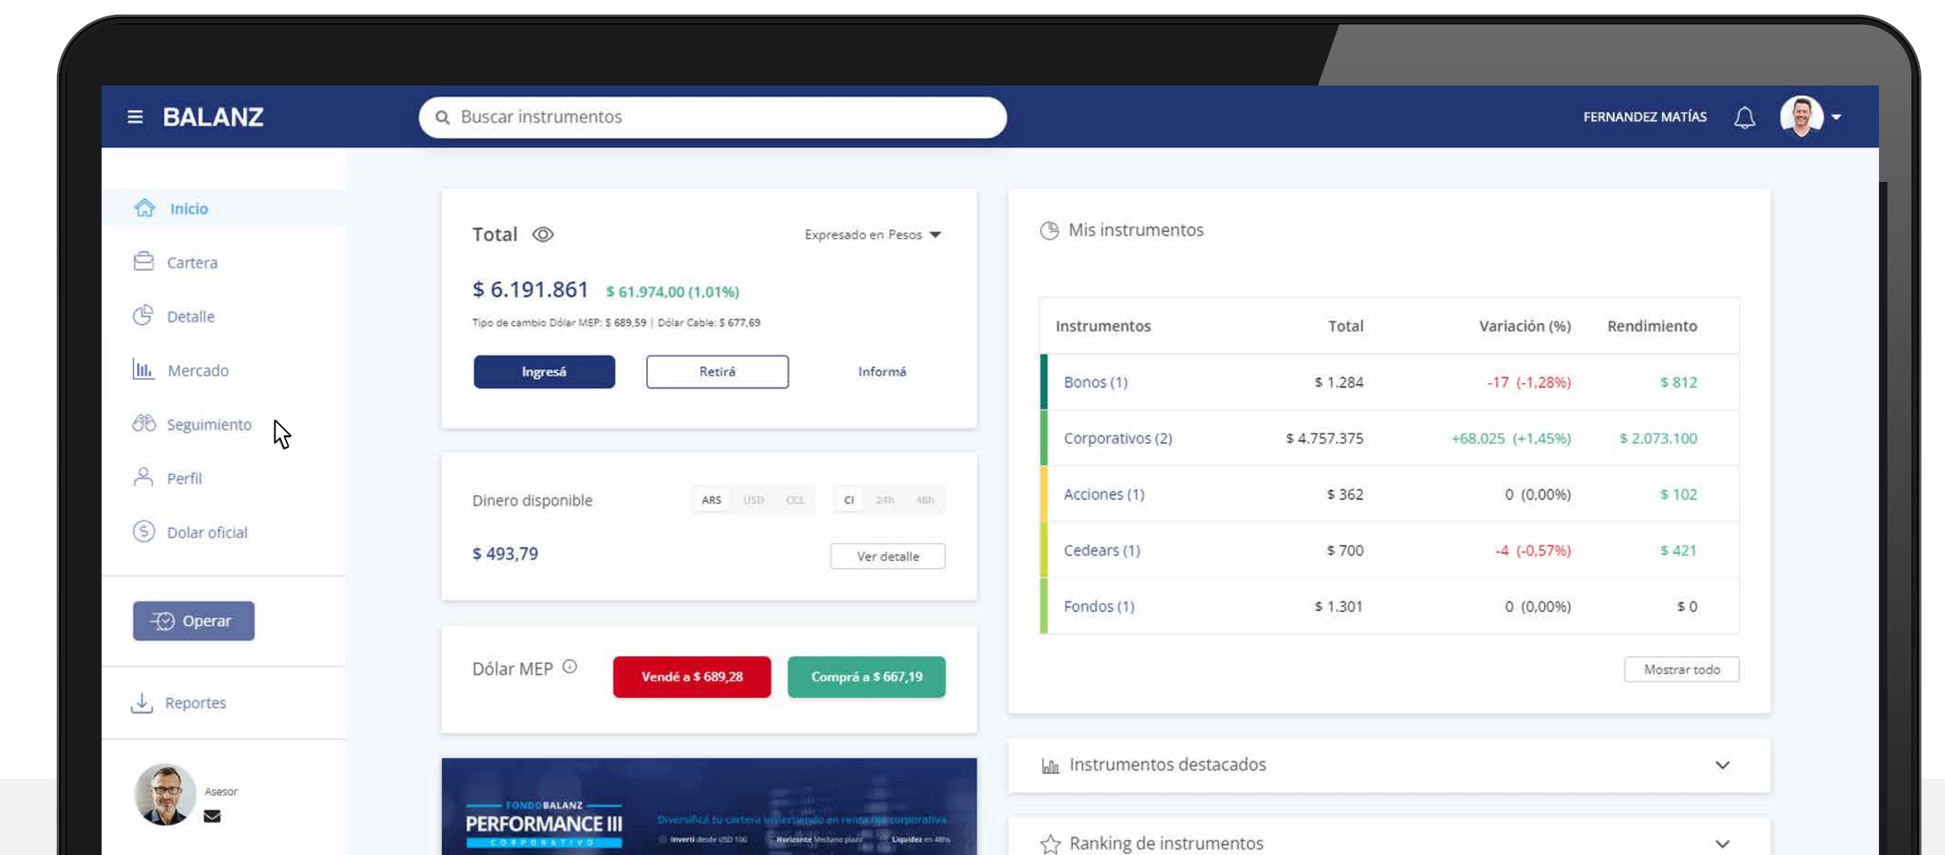This screenshot has width=1945, height=855.
Task: Expand Ranking de instrumentos section
Action: 1722,843
